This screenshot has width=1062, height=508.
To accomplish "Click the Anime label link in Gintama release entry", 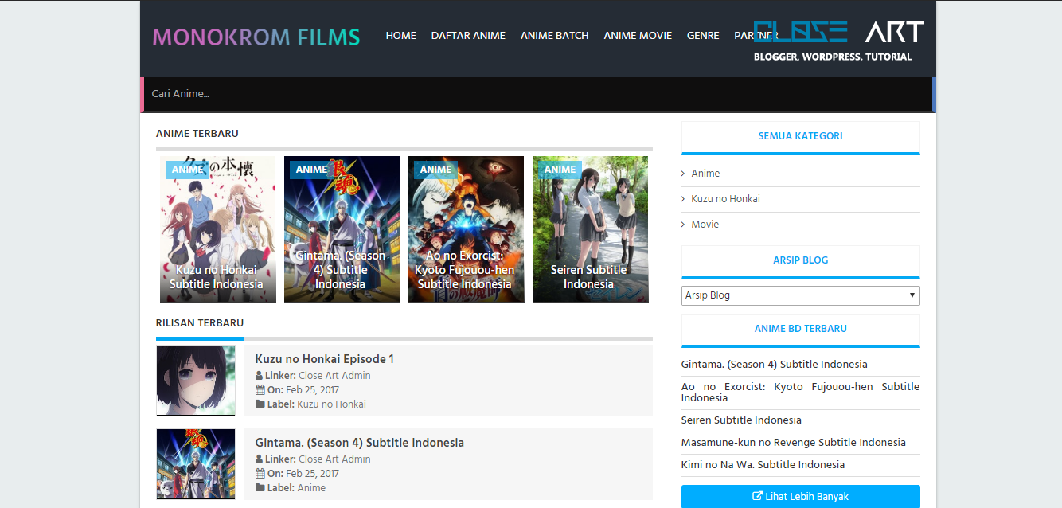I will click(x=311, y=488).
